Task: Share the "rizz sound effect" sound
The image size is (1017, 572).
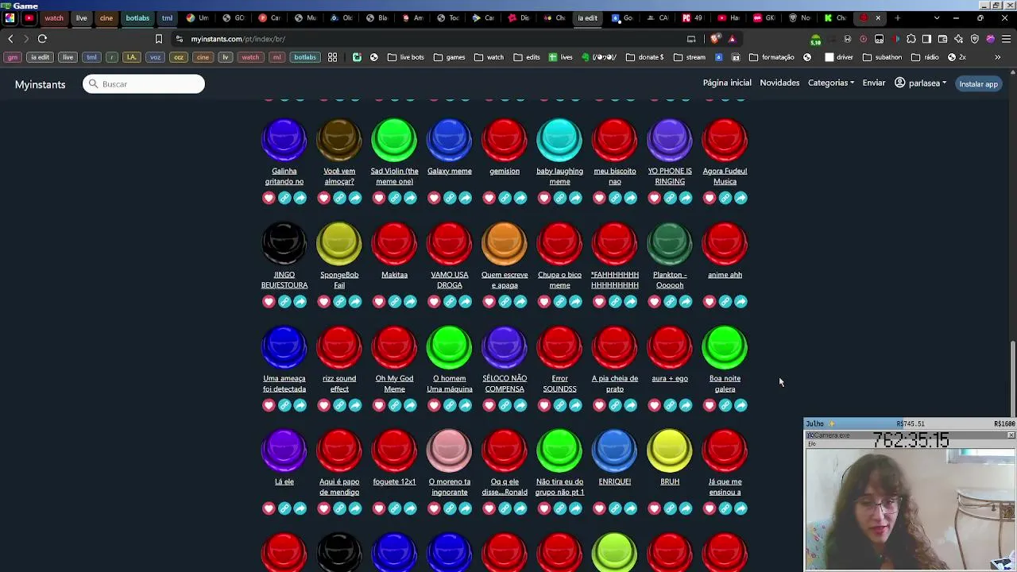Action: point(355,405)
